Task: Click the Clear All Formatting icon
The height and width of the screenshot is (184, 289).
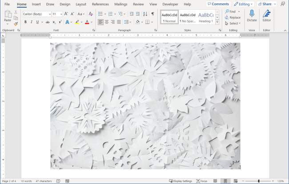Action: 91,14
